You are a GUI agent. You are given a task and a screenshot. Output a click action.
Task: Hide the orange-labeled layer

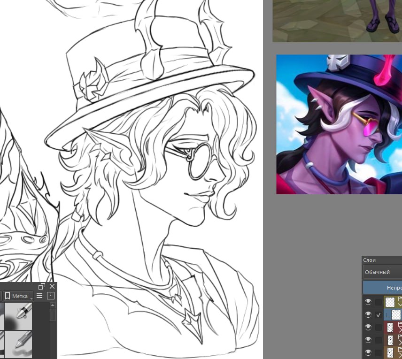368,352
